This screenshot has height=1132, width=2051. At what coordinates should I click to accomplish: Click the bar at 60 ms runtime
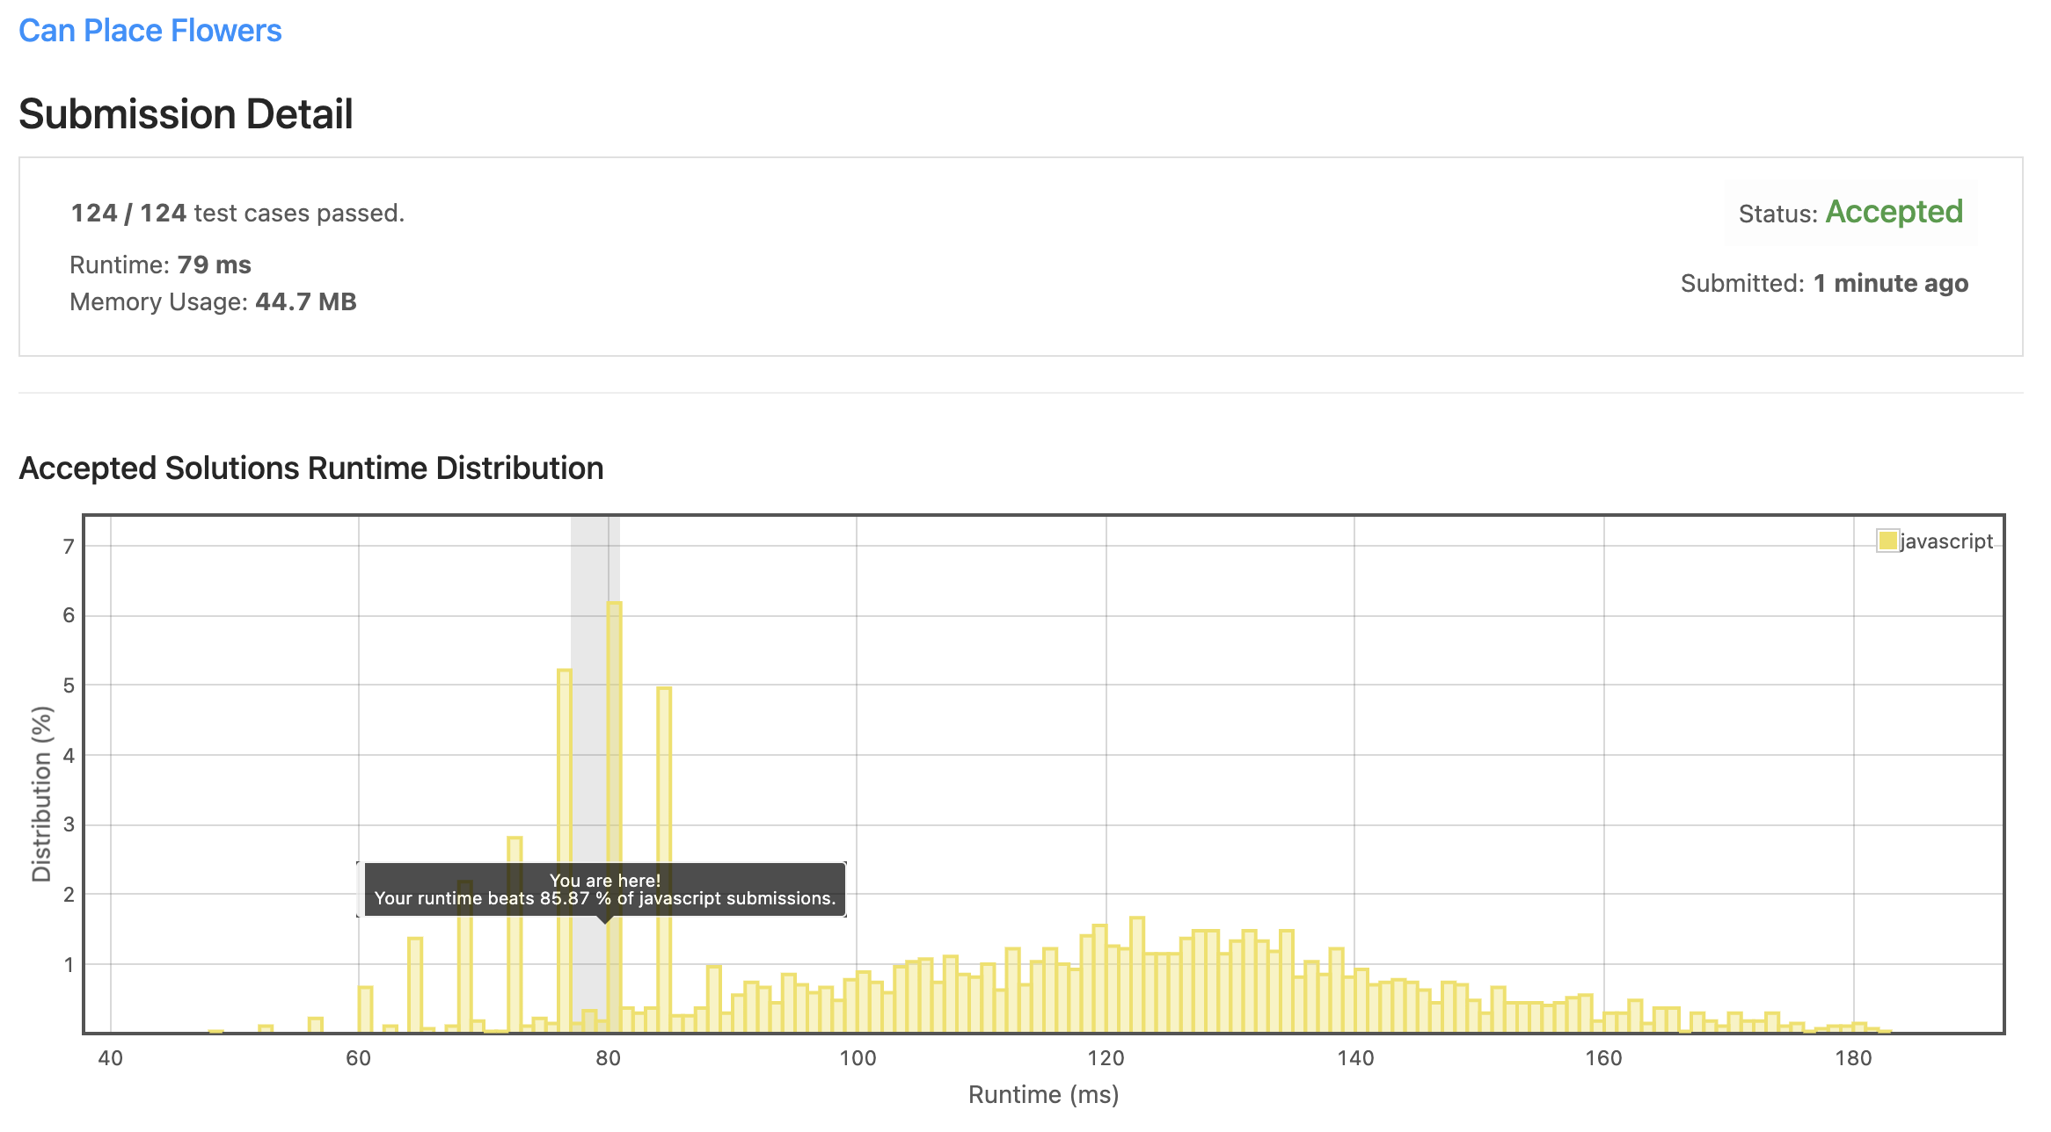pos(365,1011)
